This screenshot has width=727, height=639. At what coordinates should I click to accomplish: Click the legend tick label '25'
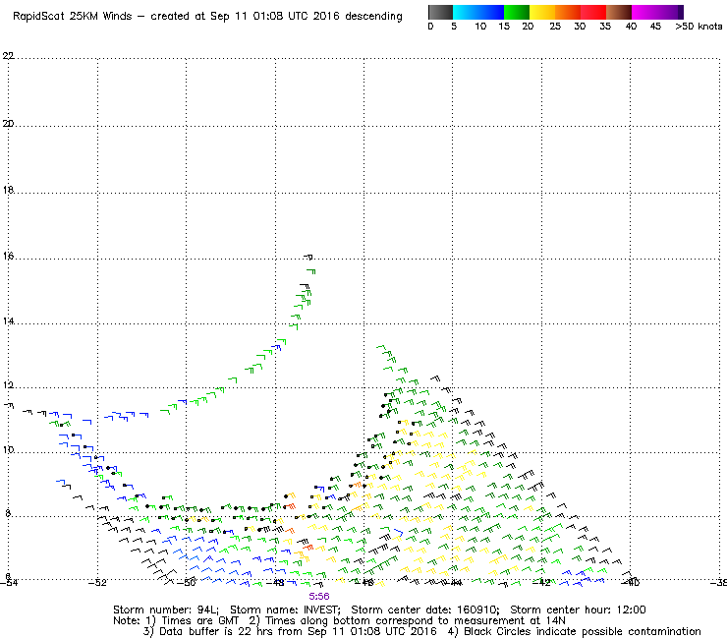tap(555, 27)
